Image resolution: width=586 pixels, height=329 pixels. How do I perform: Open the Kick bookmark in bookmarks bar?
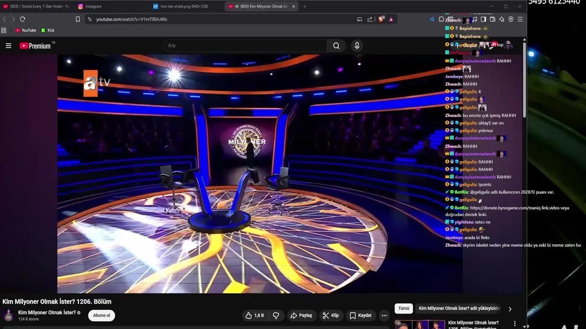coord(48,30)
